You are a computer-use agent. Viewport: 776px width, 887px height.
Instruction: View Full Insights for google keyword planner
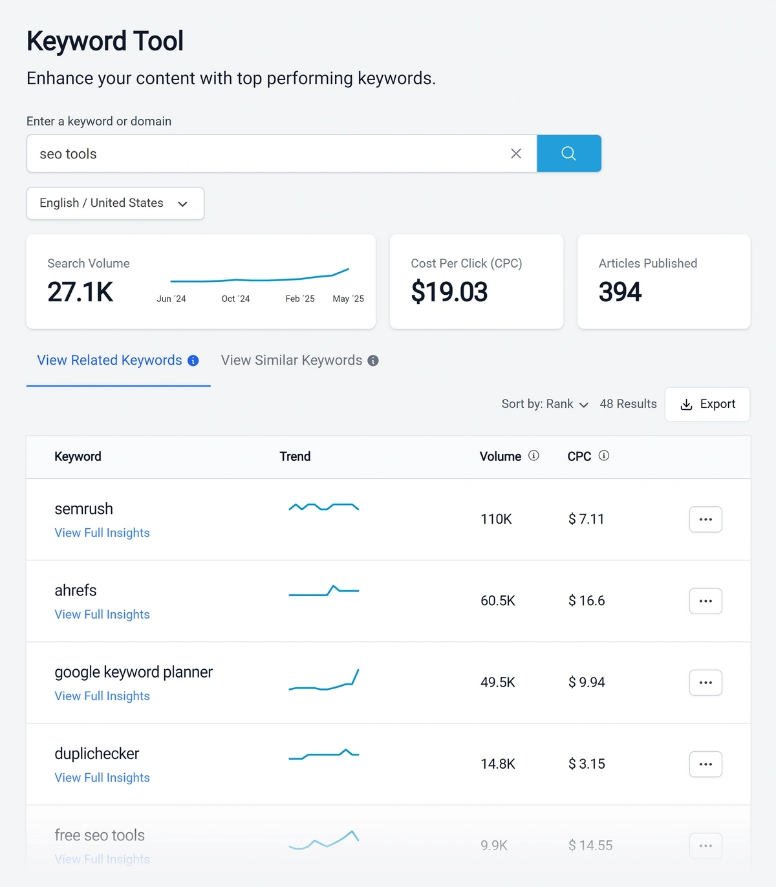coord(102,696)
